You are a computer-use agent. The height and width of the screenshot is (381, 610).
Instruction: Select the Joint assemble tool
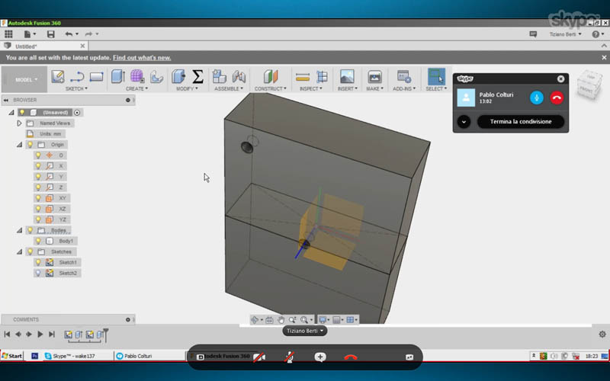coord(239,76)
